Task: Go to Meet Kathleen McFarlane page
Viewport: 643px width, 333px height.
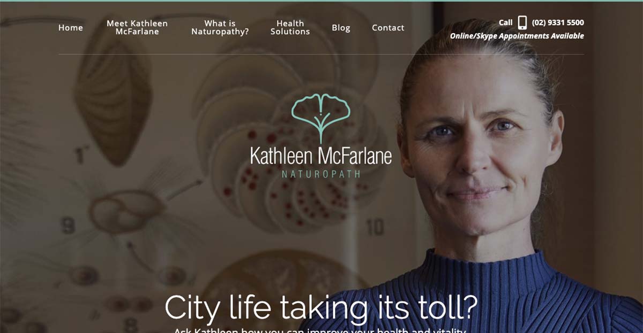Action: coord(137,28)
